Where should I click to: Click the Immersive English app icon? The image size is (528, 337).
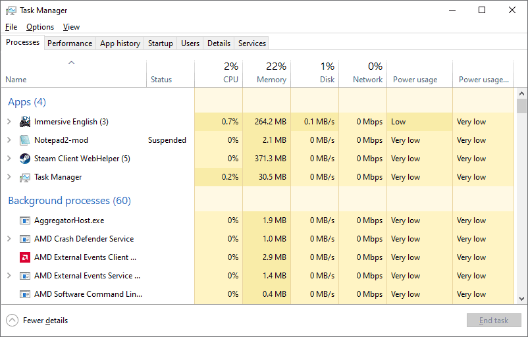pos(25,122)
